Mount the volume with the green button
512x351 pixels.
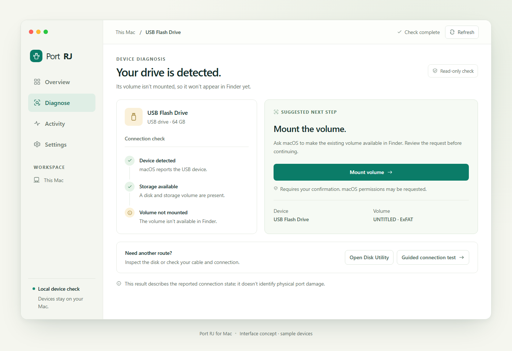coord(371,172)
